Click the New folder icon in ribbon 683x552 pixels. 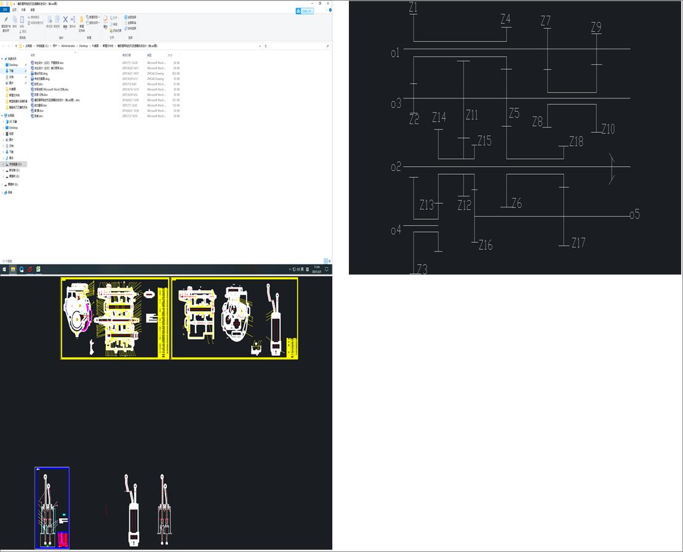(x=81, y=20)
